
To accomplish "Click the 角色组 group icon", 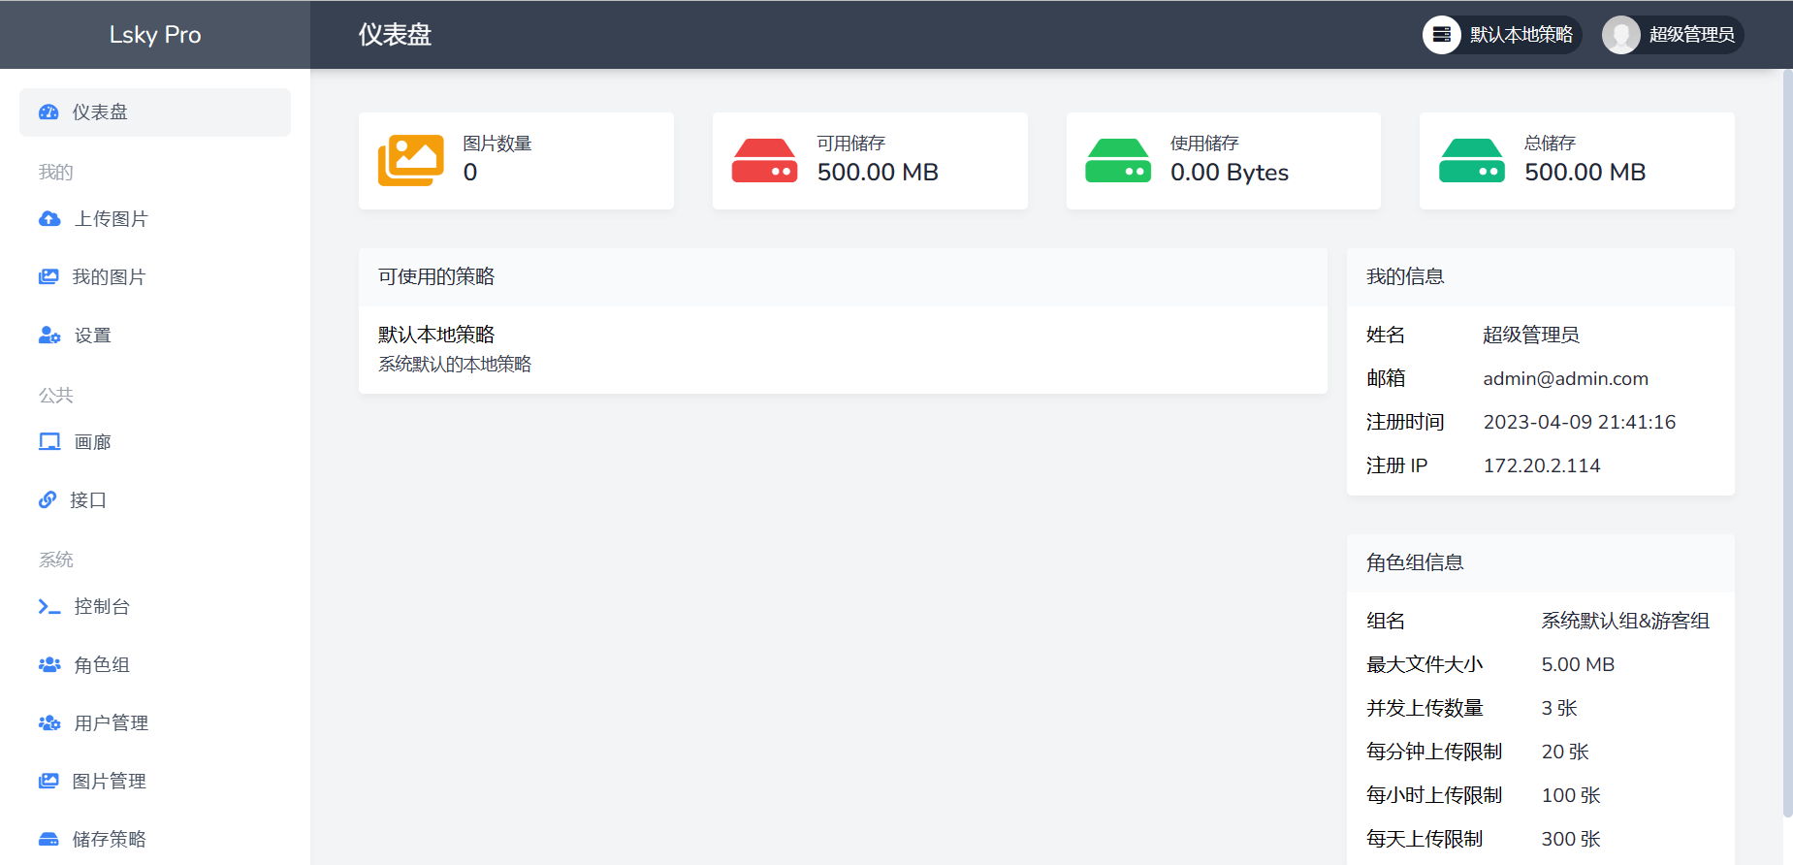I will tap(49, 665).
